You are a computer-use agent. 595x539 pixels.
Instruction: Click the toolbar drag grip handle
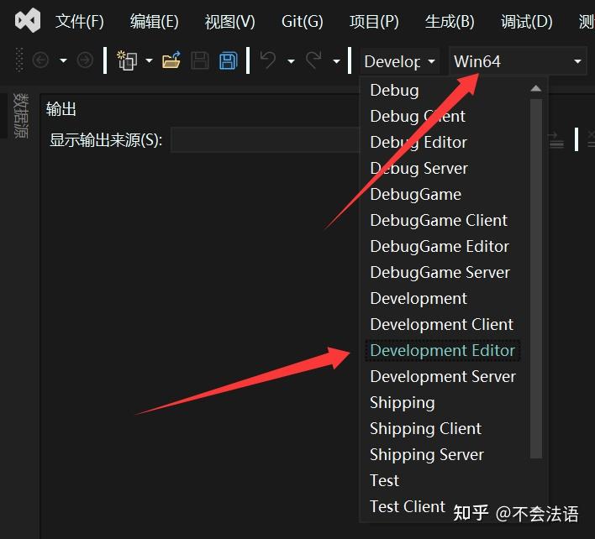click(19, 60)
